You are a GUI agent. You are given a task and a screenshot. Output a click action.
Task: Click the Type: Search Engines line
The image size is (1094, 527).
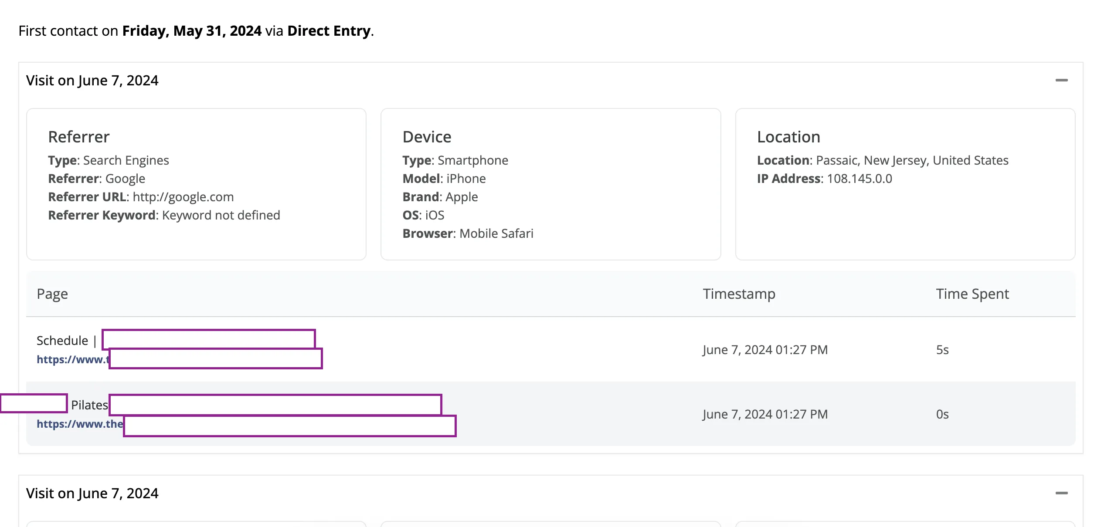click(x=108, y=160)
